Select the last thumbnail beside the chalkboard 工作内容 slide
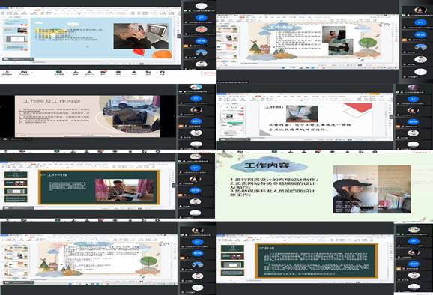433x295 pixels. tap(16, 199)
